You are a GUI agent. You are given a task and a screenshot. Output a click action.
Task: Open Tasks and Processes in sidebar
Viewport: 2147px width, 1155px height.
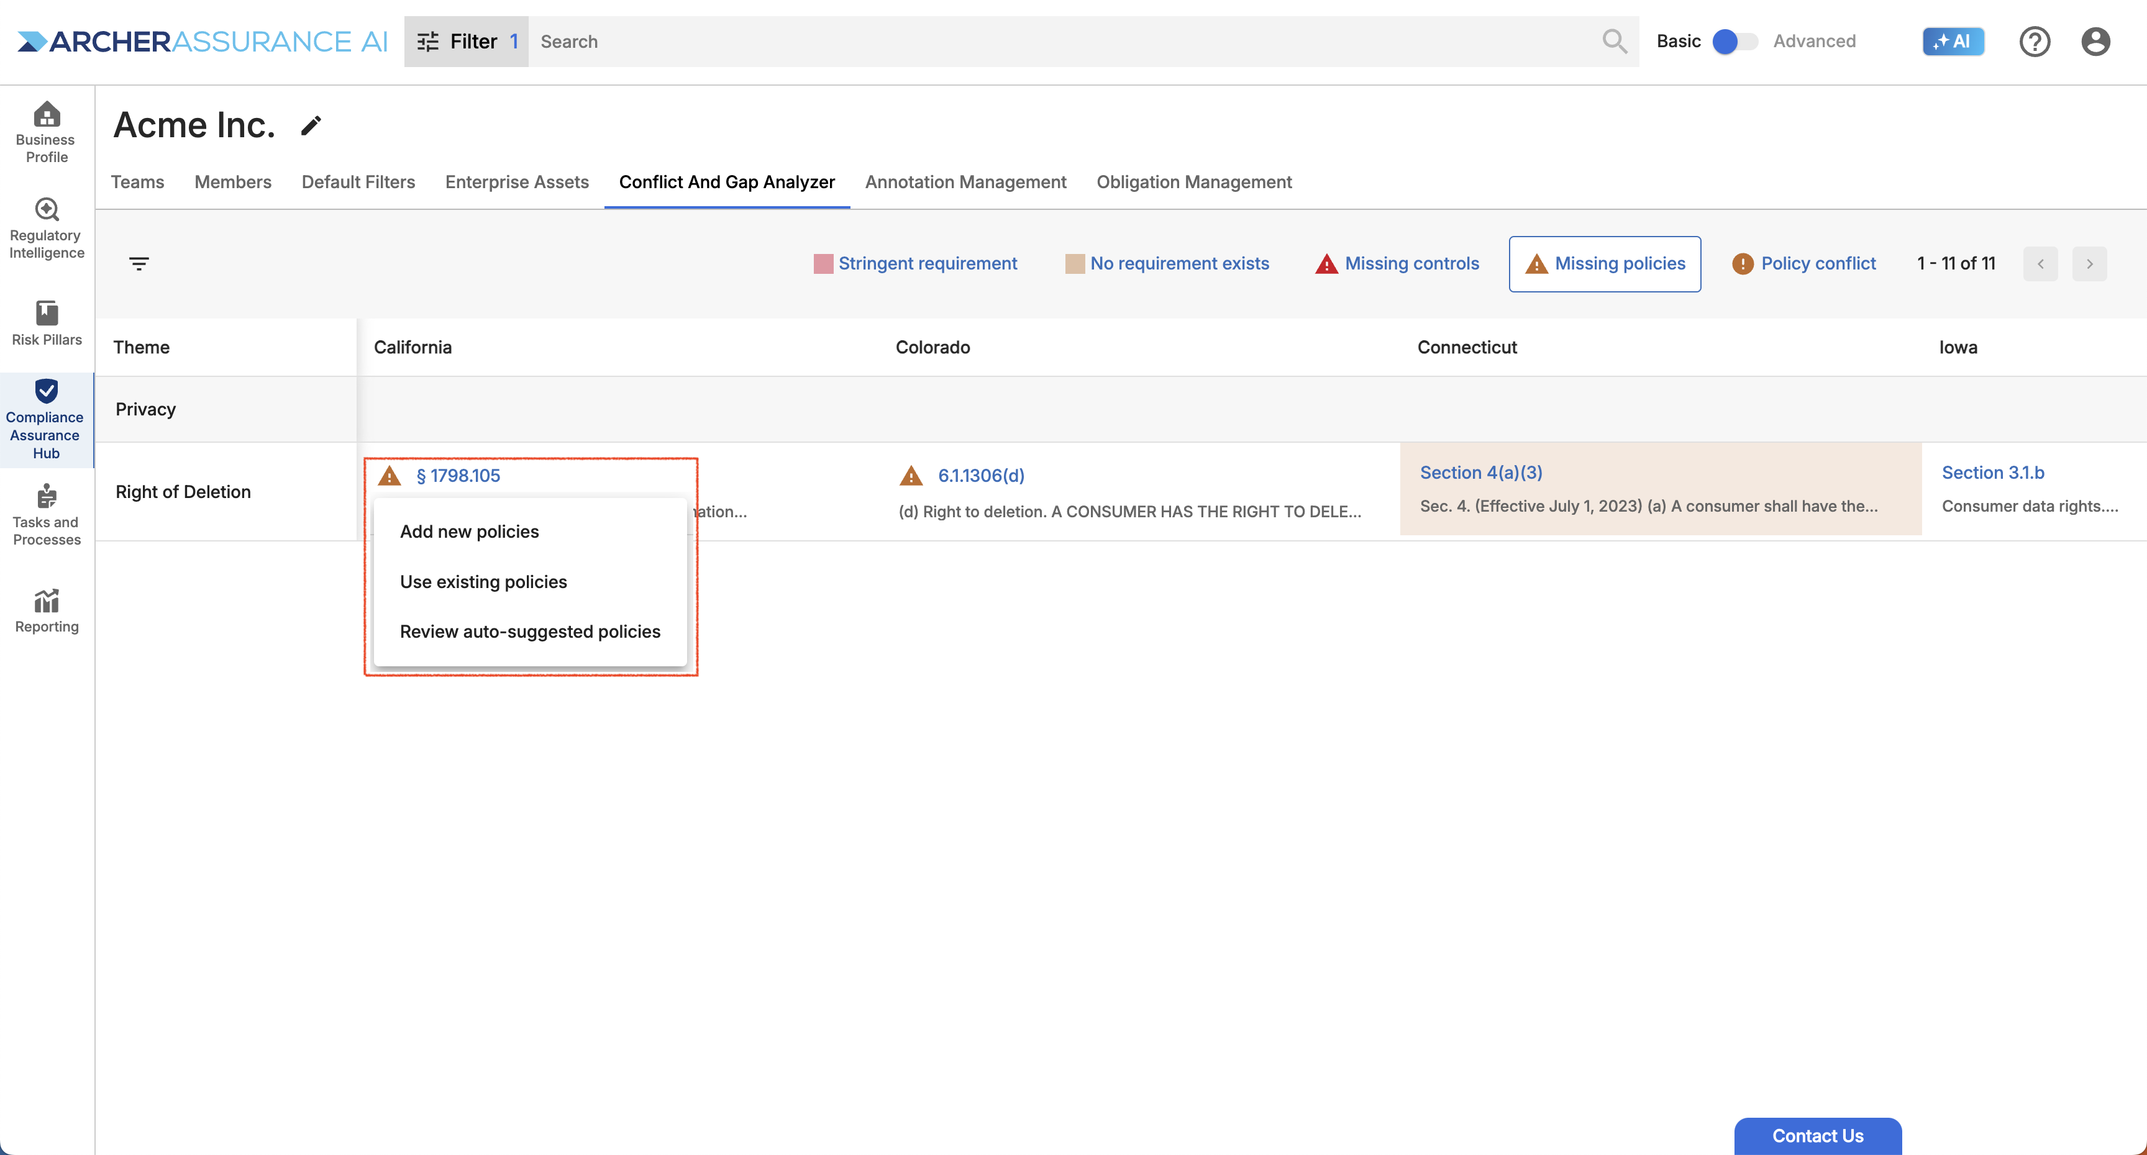[47, 515]
